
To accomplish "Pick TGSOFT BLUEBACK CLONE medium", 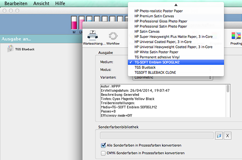I will click(176, 73).
